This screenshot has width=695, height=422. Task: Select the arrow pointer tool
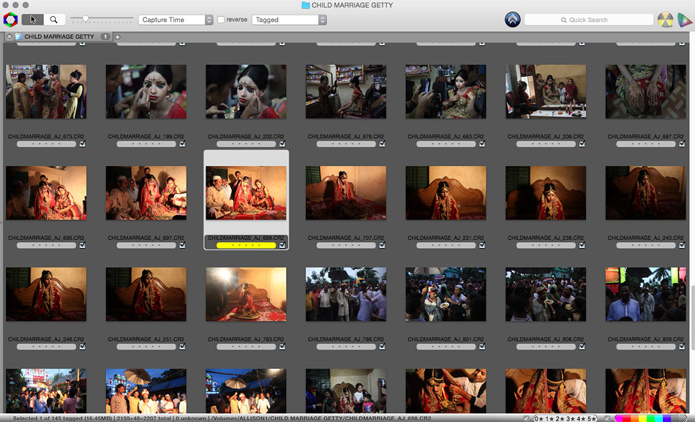click(32, 20)
